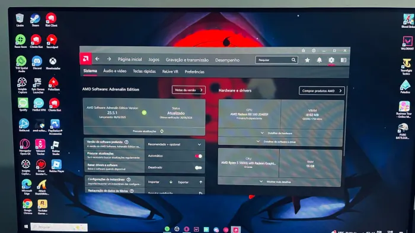Open the Google Chrome desktop icon

[x=27, y=206]
